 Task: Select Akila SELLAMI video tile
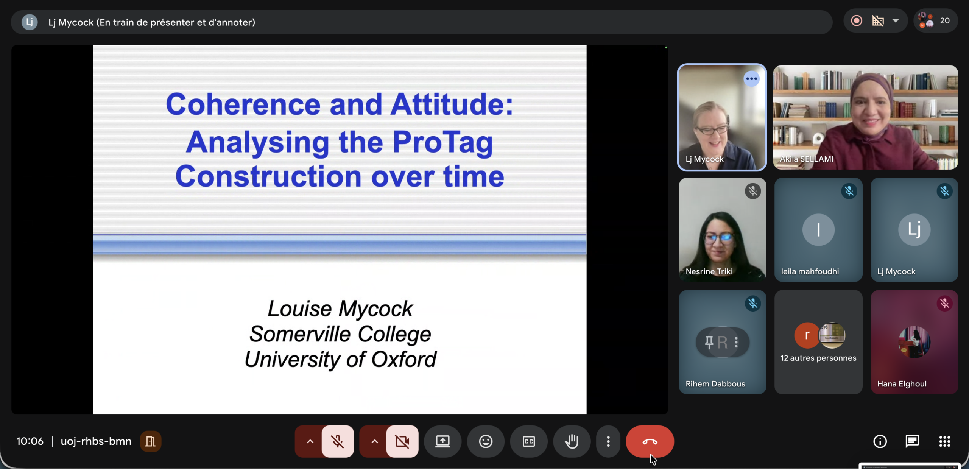pos(865,117)
